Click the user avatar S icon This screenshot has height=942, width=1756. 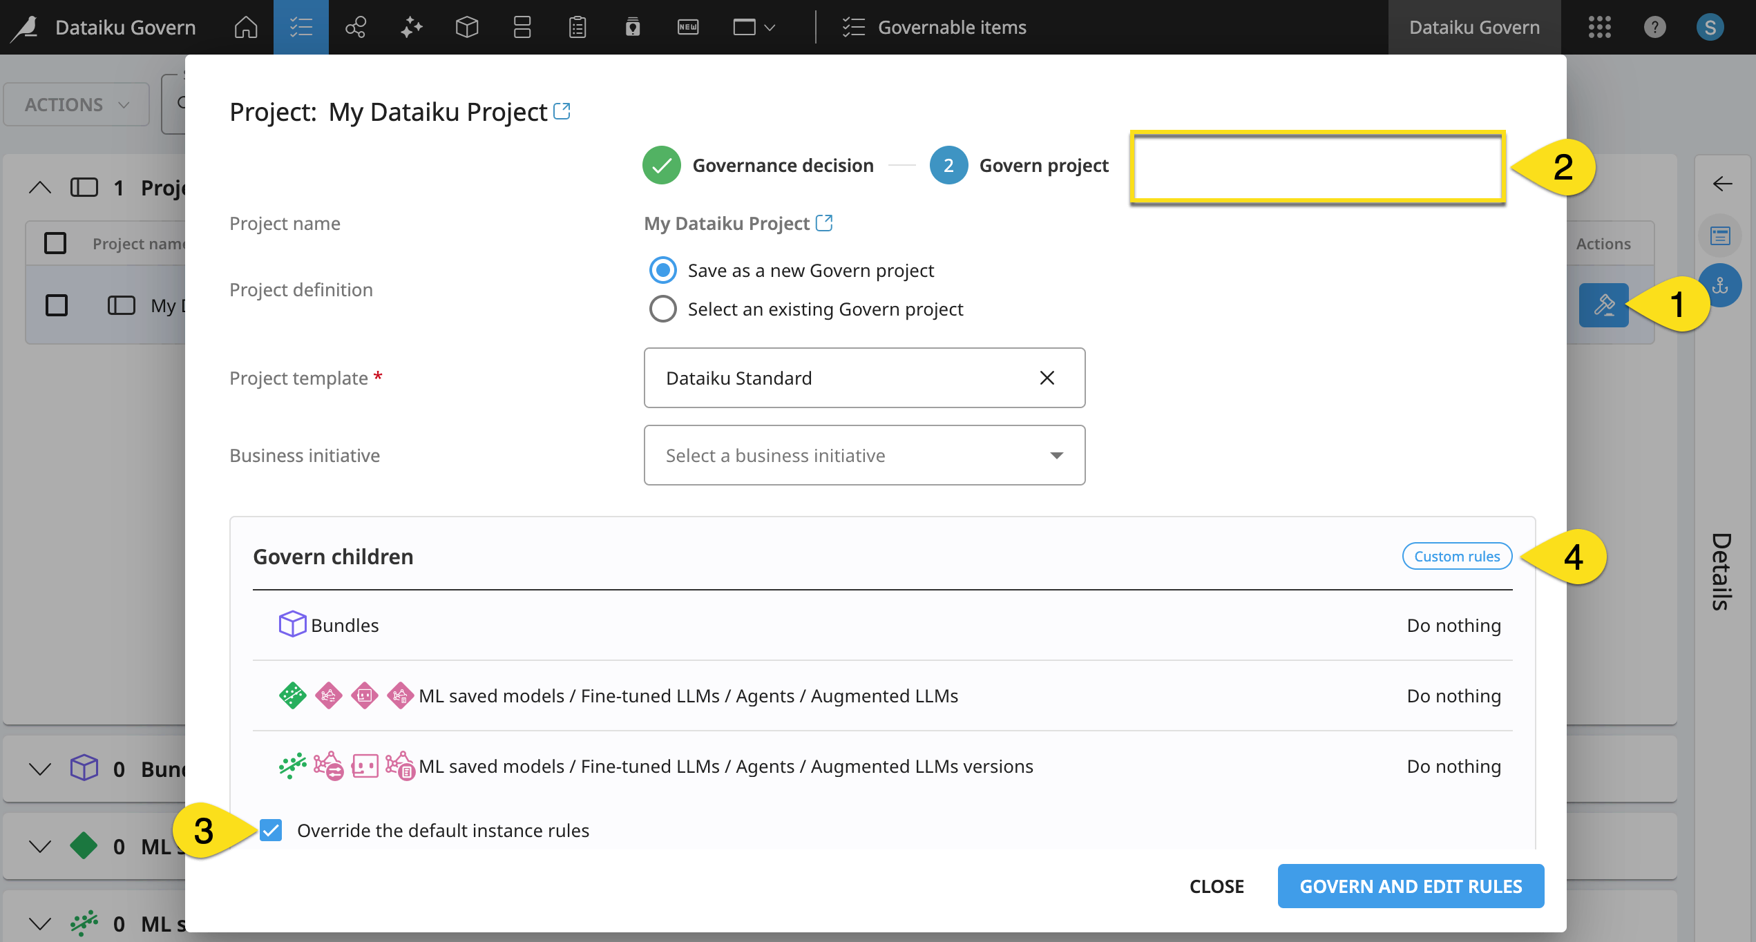click(x=1710, y=28)
